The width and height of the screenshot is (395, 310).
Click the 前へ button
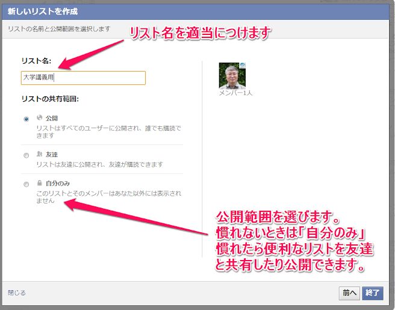pos(349,293)
